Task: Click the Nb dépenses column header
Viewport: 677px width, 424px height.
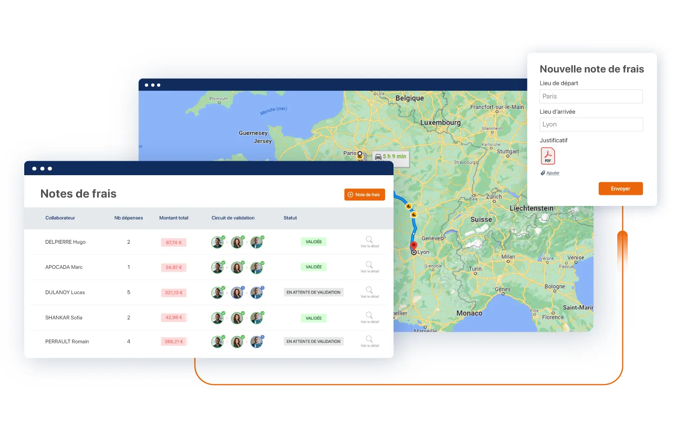Action: tap(129, 218)
